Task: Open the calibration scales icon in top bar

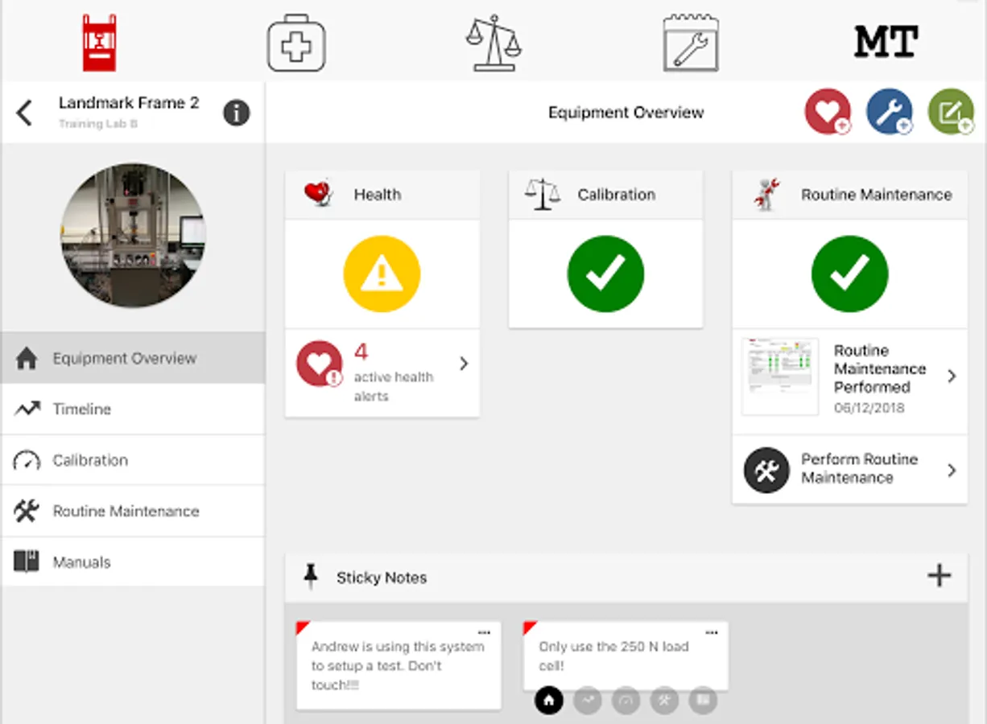Action: [x=493, y=43]
